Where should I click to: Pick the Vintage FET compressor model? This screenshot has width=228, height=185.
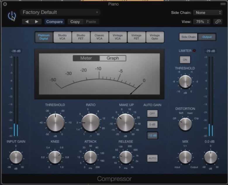136,37
